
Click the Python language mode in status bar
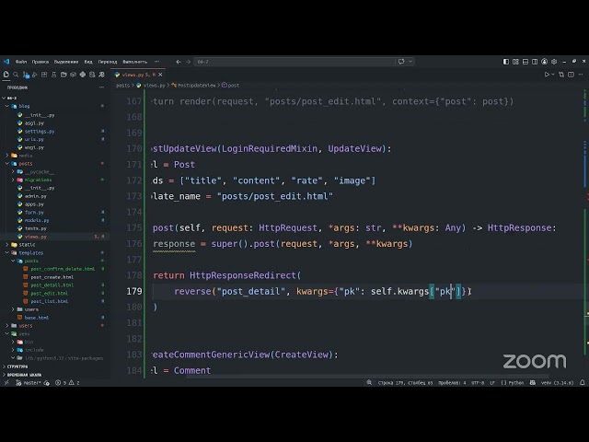coord(513,383)
